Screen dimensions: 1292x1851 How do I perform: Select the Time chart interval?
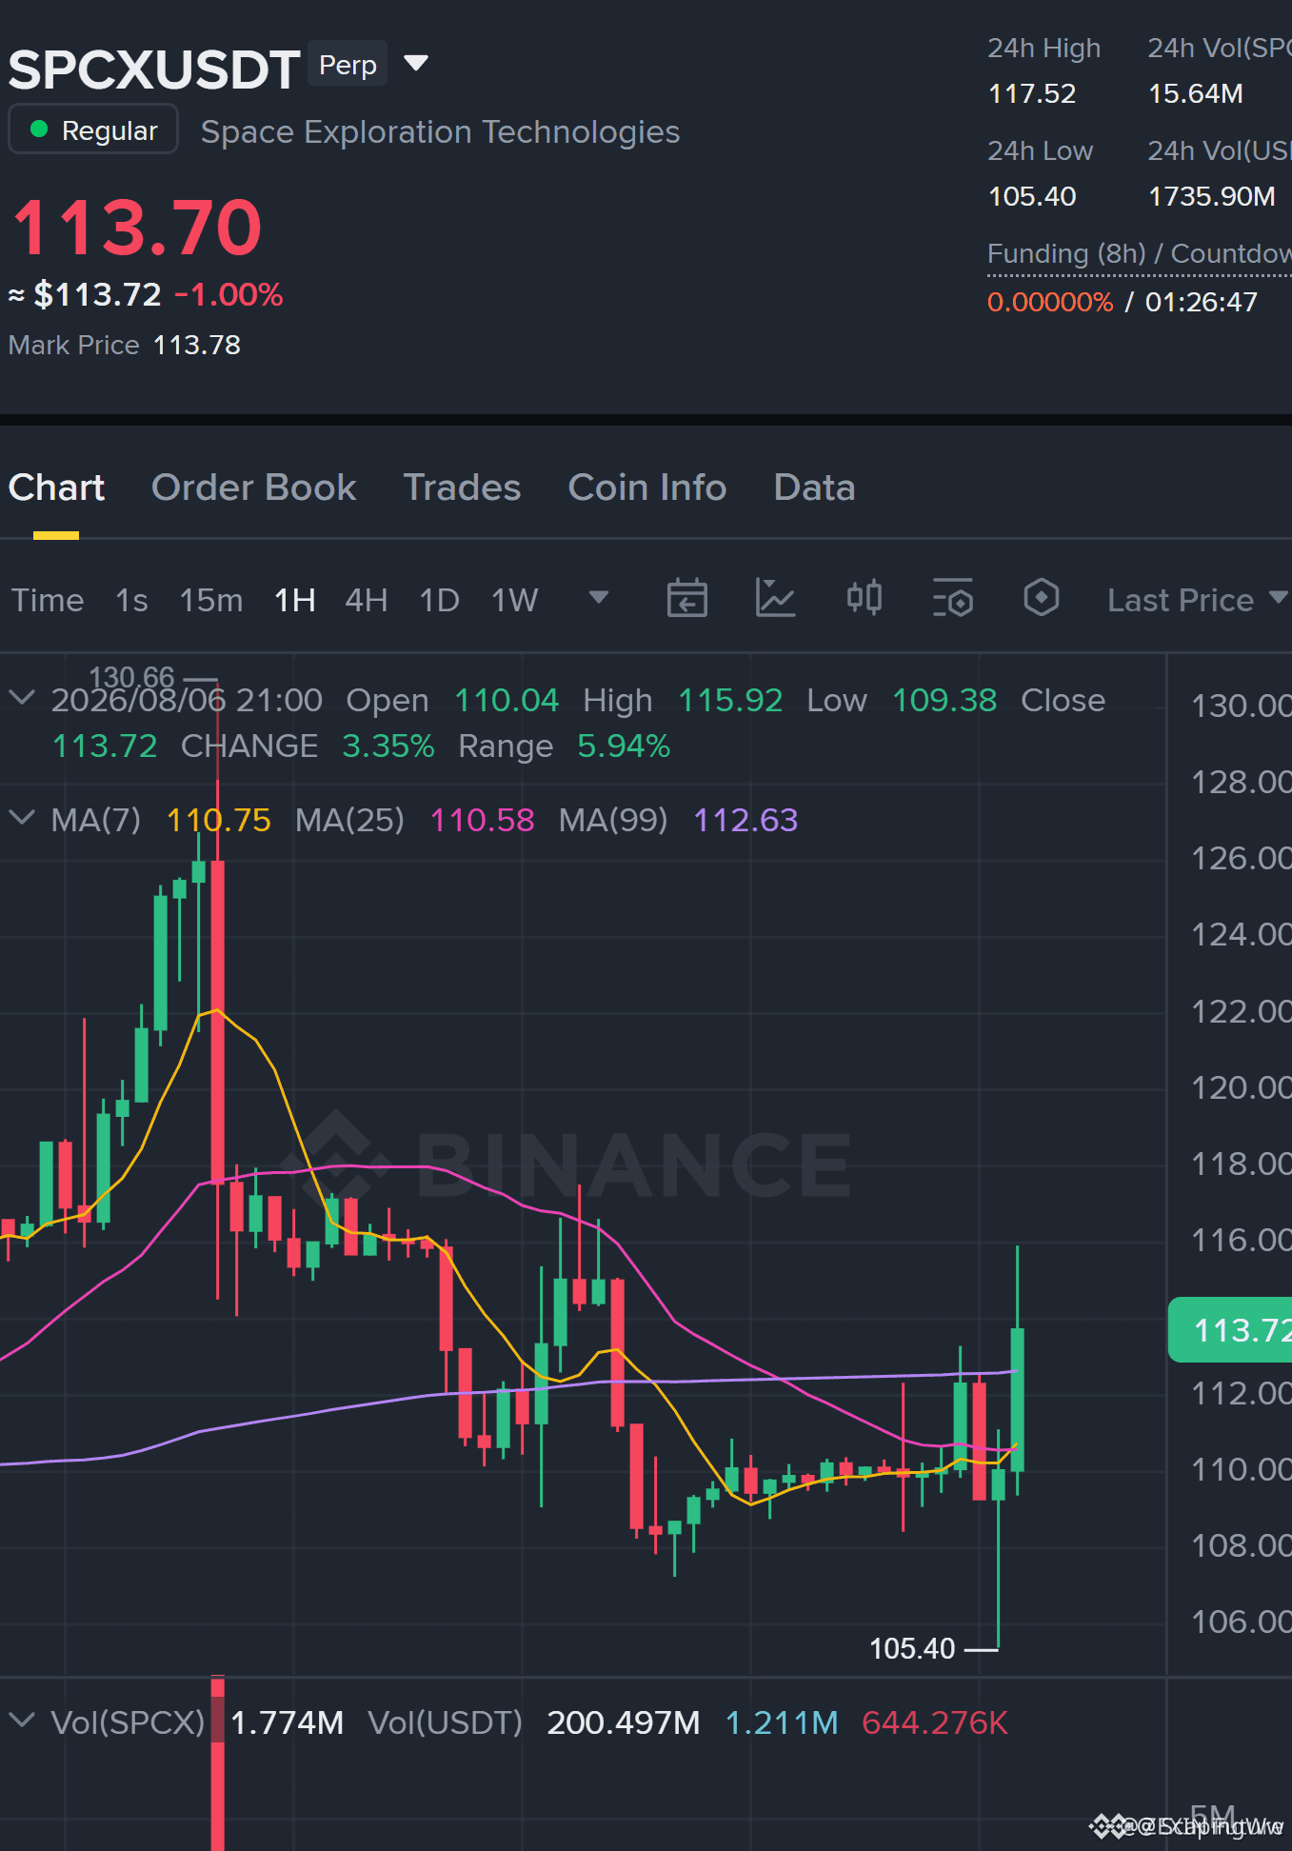[48, 600]
